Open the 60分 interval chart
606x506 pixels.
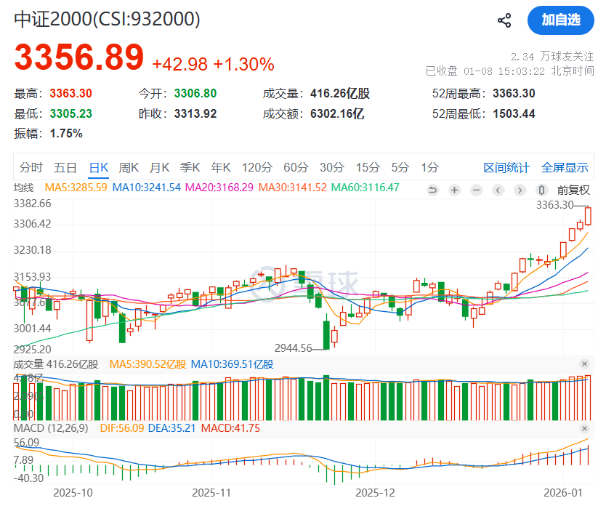click(x=296, y=168)
